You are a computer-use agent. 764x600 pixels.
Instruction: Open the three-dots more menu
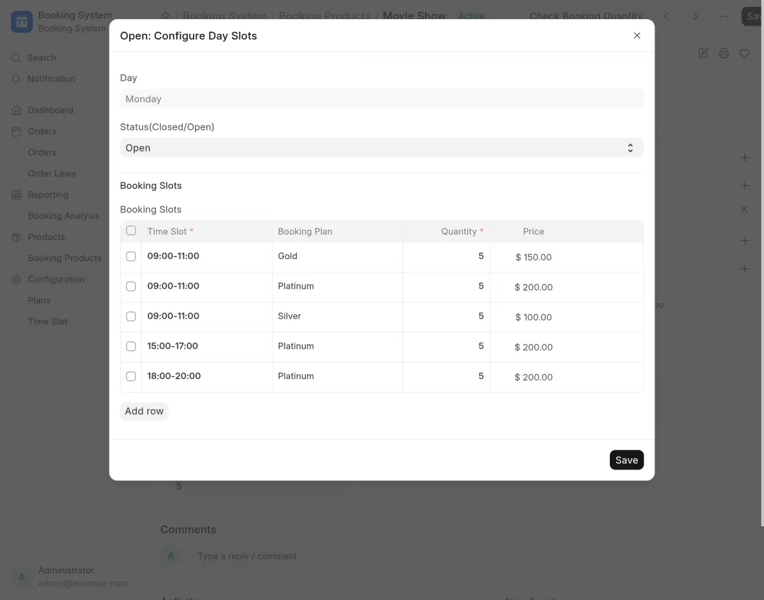(x=723, y=17)
